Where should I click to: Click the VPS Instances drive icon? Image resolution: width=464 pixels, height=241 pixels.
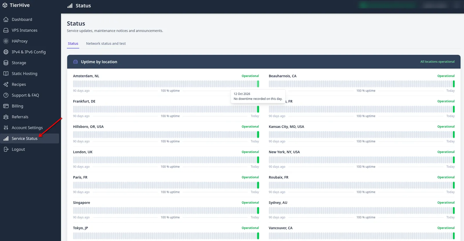click(6, 30)
